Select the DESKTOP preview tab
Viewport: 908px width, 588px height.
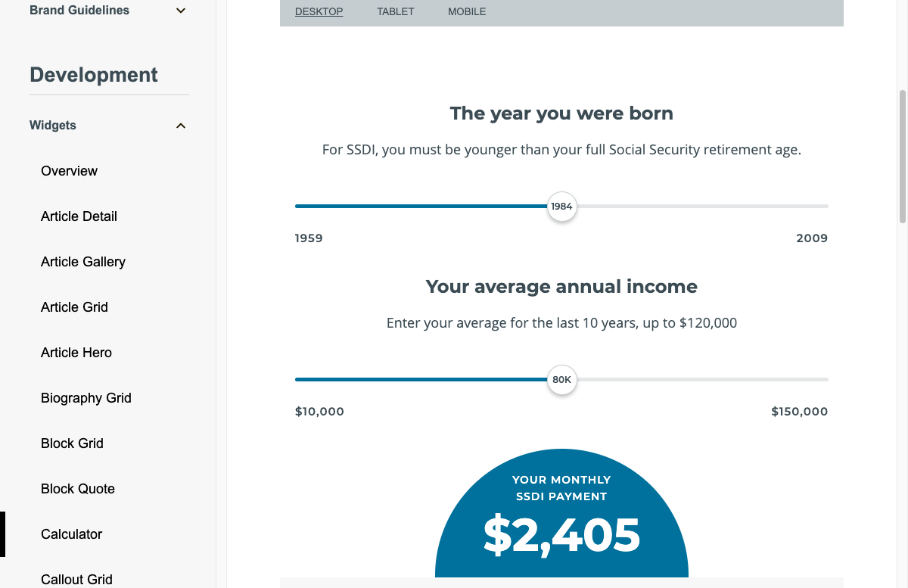point(319,11)
